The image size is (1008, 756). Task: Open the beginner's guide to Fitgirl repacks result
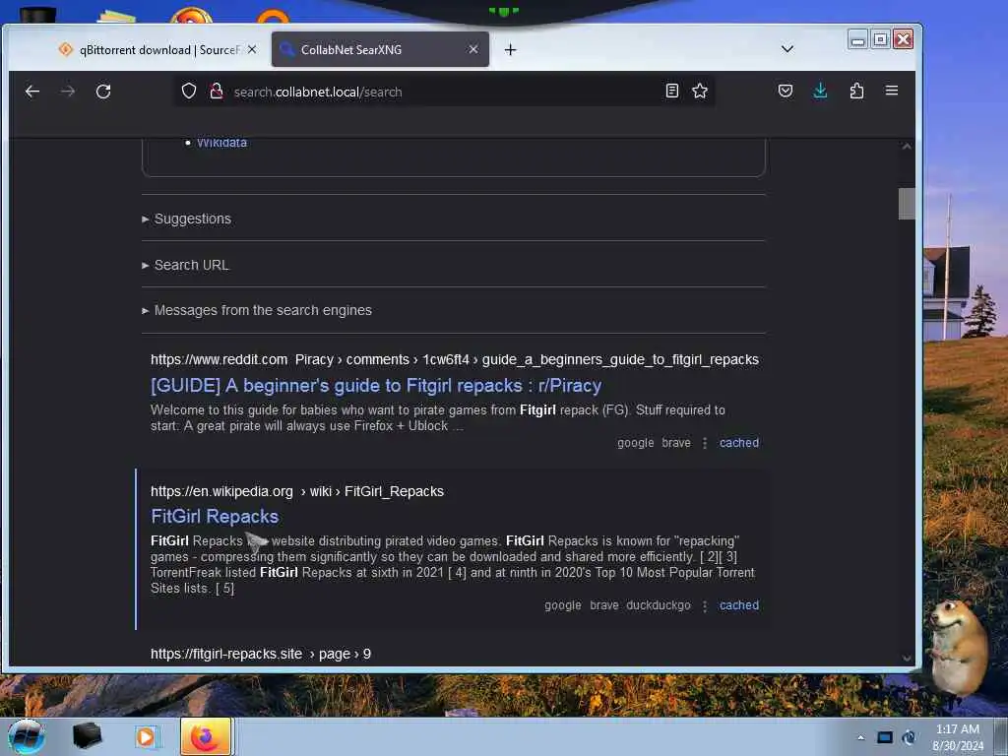(376, 386)
